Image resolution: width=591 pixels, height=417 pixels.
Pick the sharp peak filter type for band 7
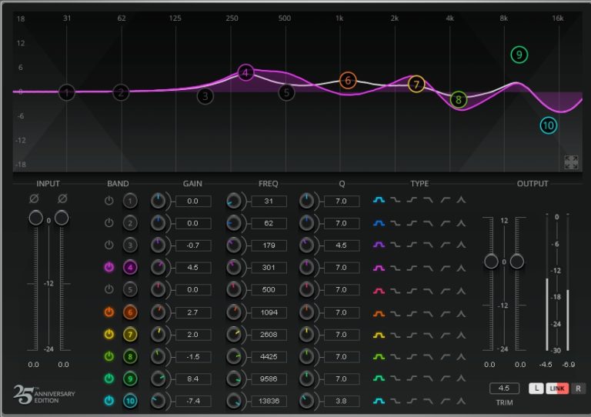[462, 335]
